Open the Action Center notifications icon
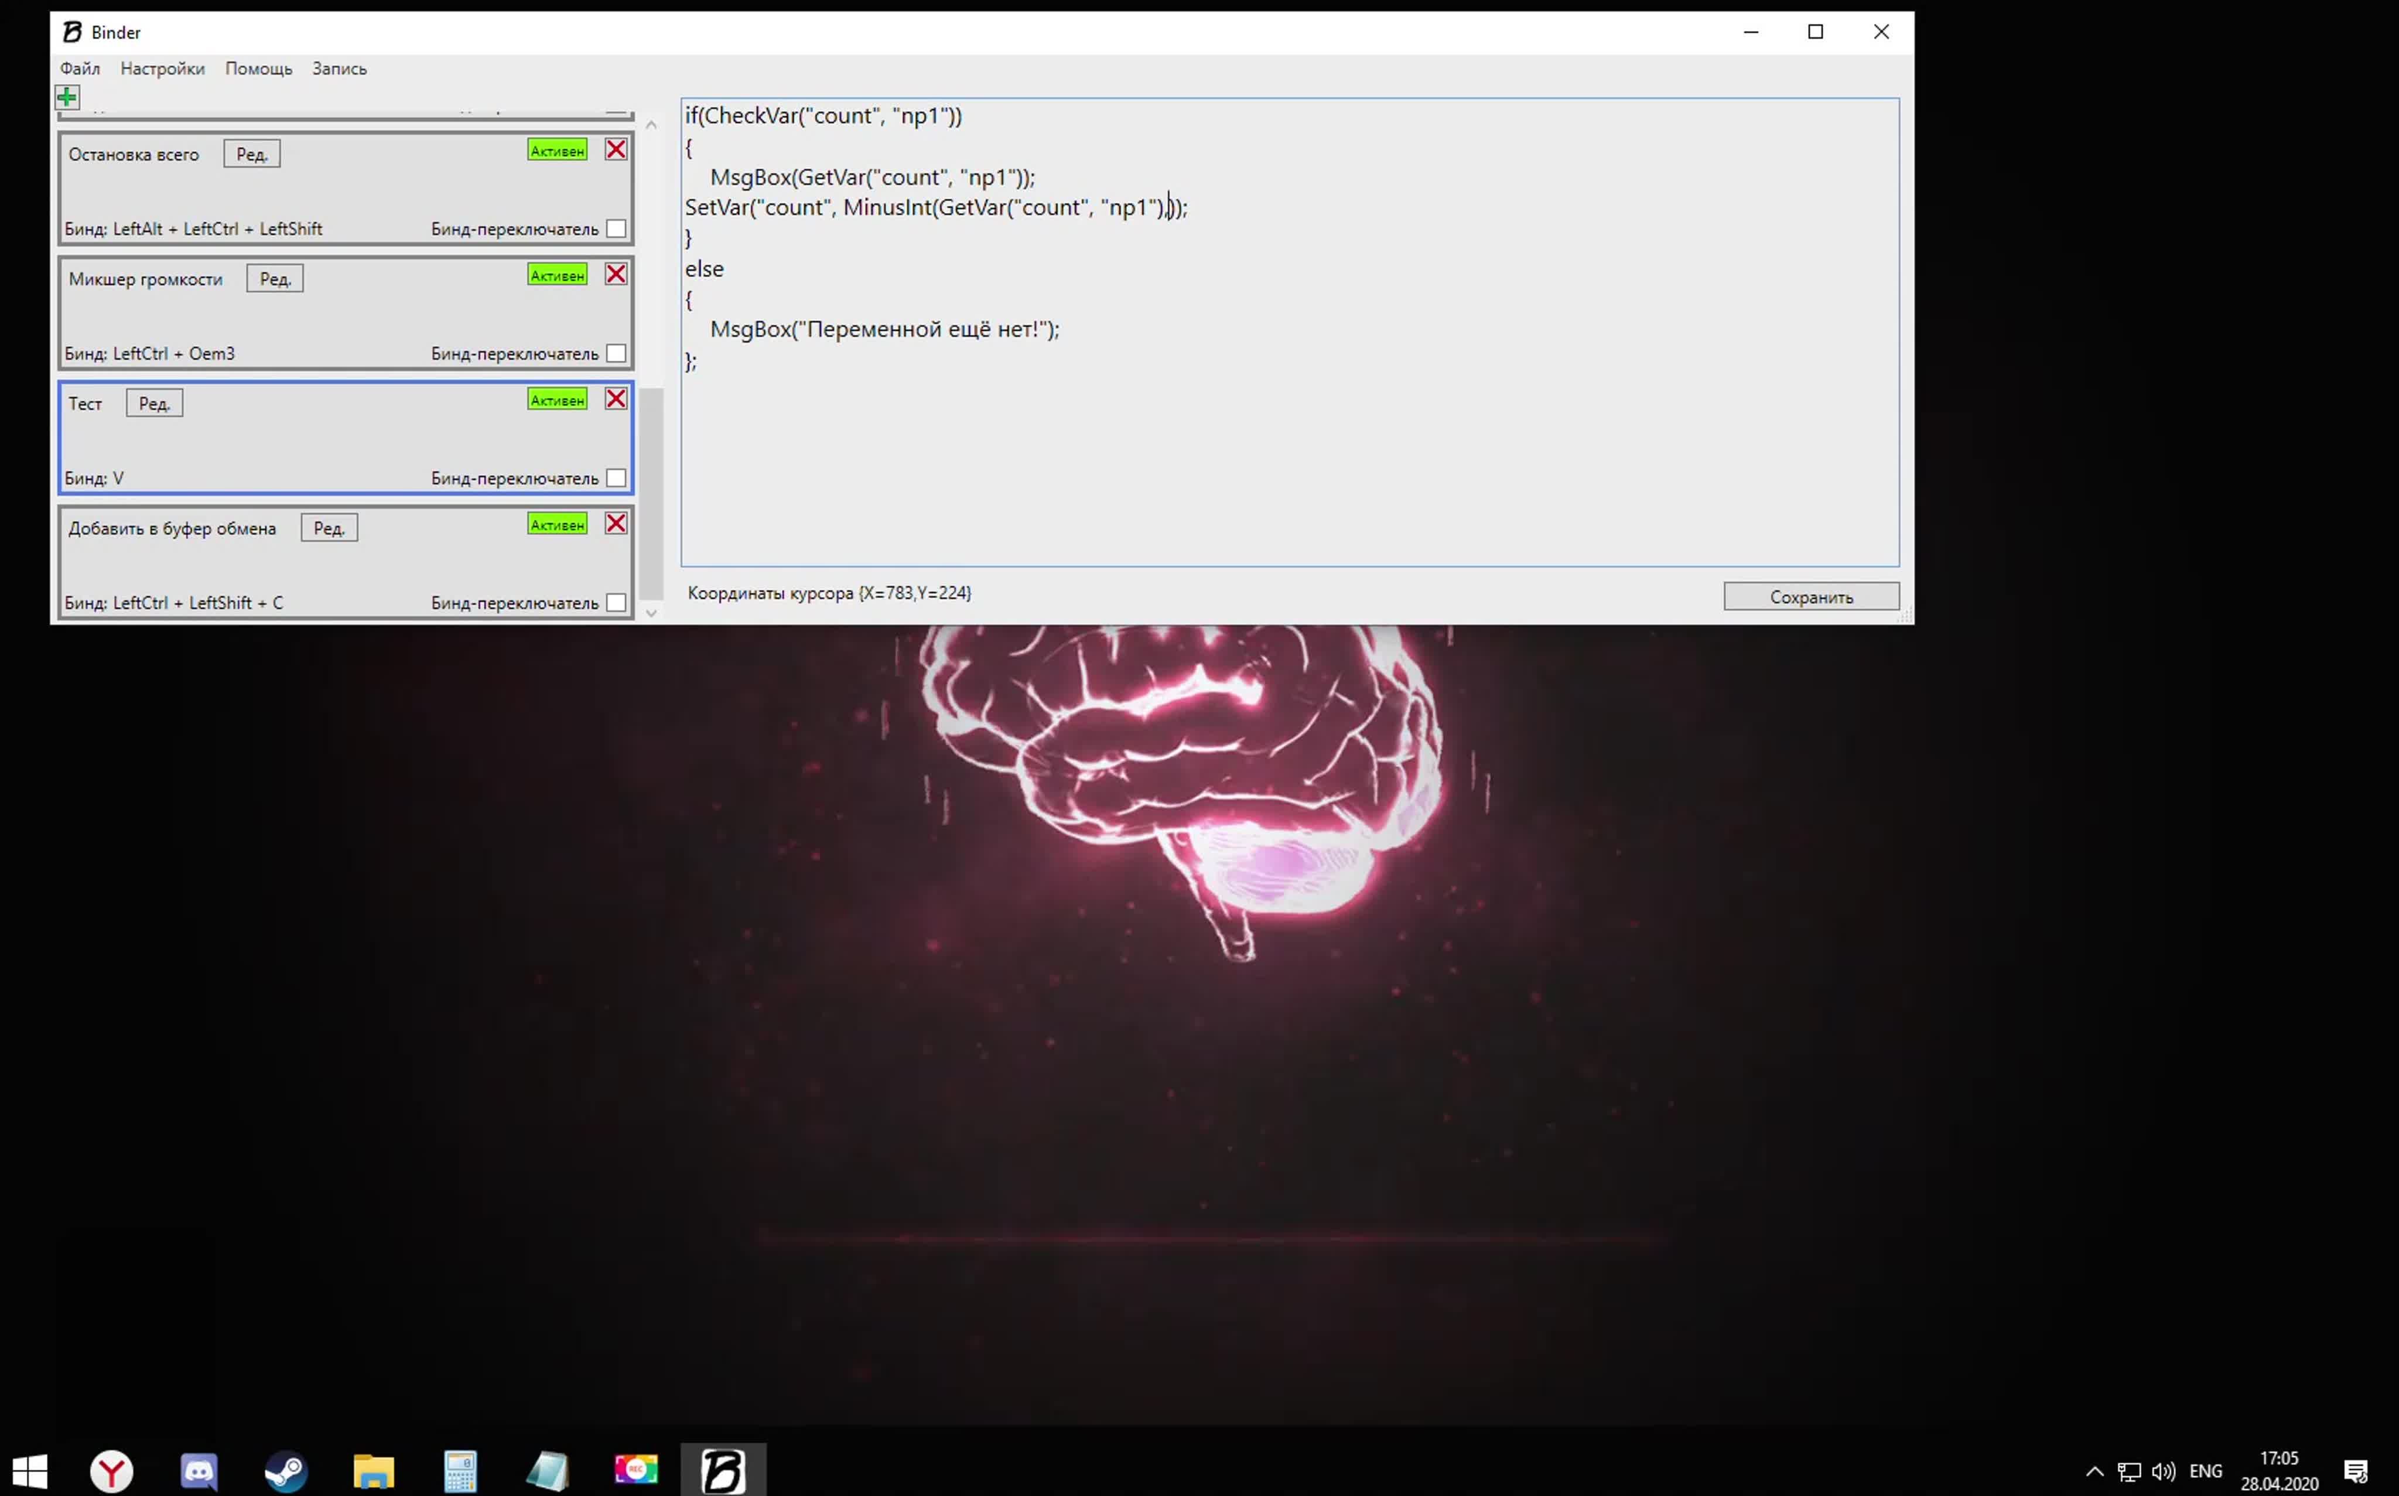Viewport: 2399px width, 1496px height. (x=2356, y=1471)
